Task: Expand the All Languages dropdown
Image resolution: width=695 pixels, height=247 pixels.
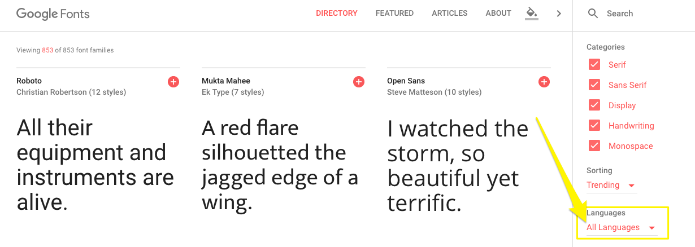Action: 621,227
